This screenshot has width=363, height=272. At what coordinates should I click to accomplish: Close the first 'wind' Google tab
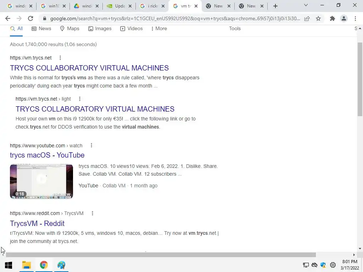[31, 6]
